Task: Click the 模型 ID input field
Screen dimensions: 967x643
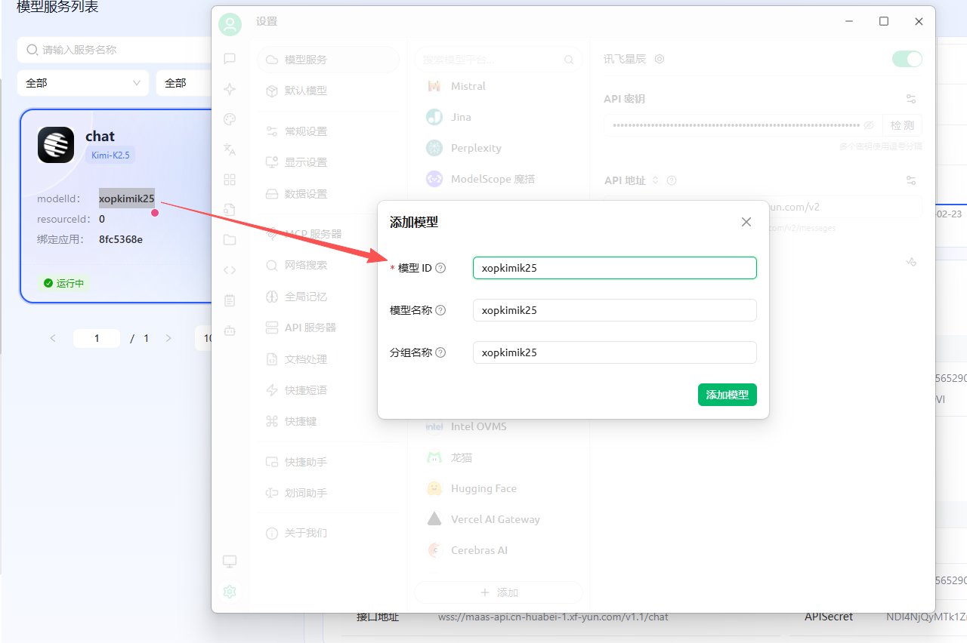Action: pos(614,268)
